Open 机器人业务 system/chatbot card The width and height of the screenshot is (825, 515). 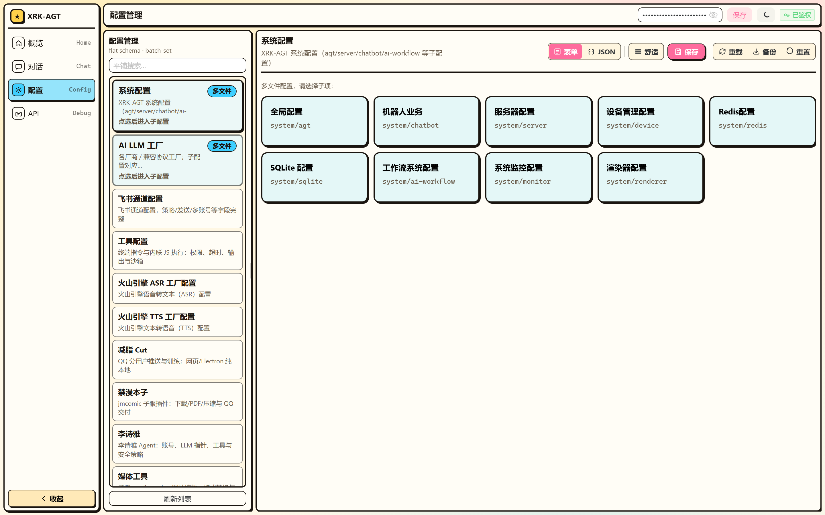pyautogui.click(x=427, y=122)
